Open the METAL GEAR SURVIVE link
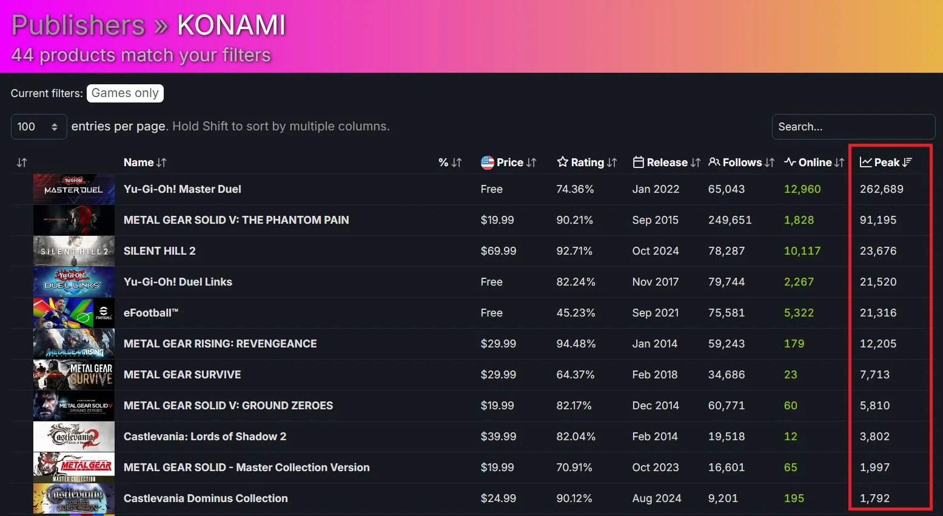Image resolution: width=943 pixels, height=516 pixels. click(183, 375)
